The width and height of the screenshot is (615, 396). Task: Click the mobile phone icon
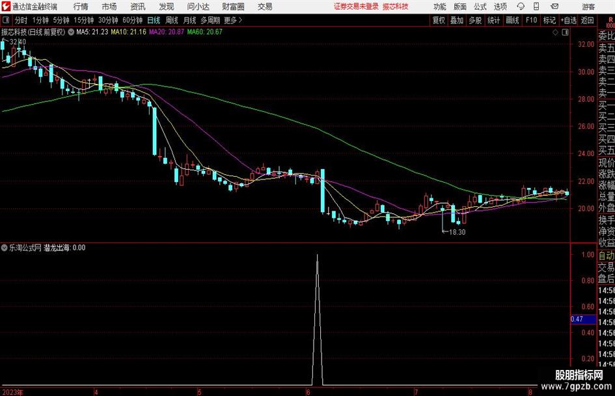point(536,7)
